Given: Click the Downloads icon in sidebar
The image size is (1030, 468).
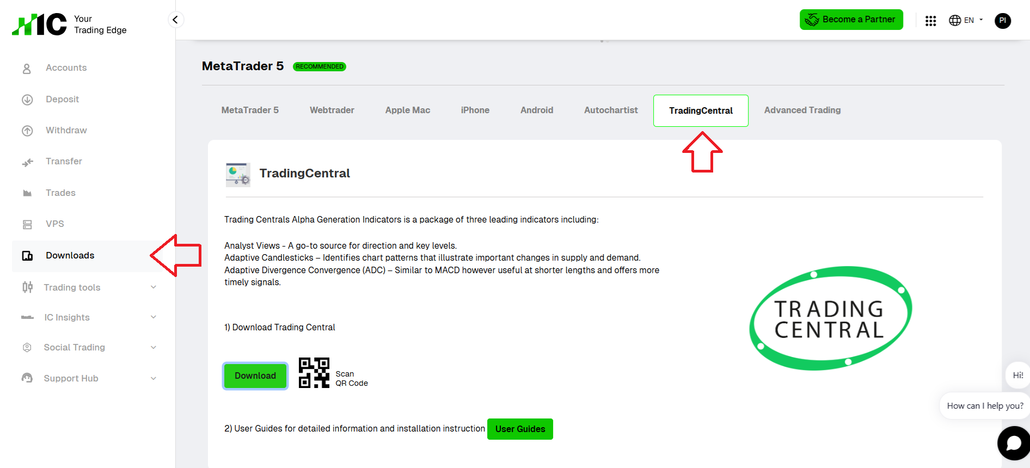Looking at the screenshot, I should pyautogui.click(x=27, y=256).
